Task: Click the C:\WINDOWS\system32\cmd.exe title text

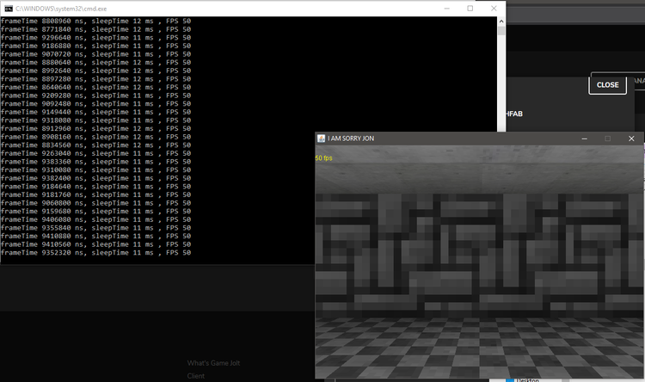Action: 61,9
